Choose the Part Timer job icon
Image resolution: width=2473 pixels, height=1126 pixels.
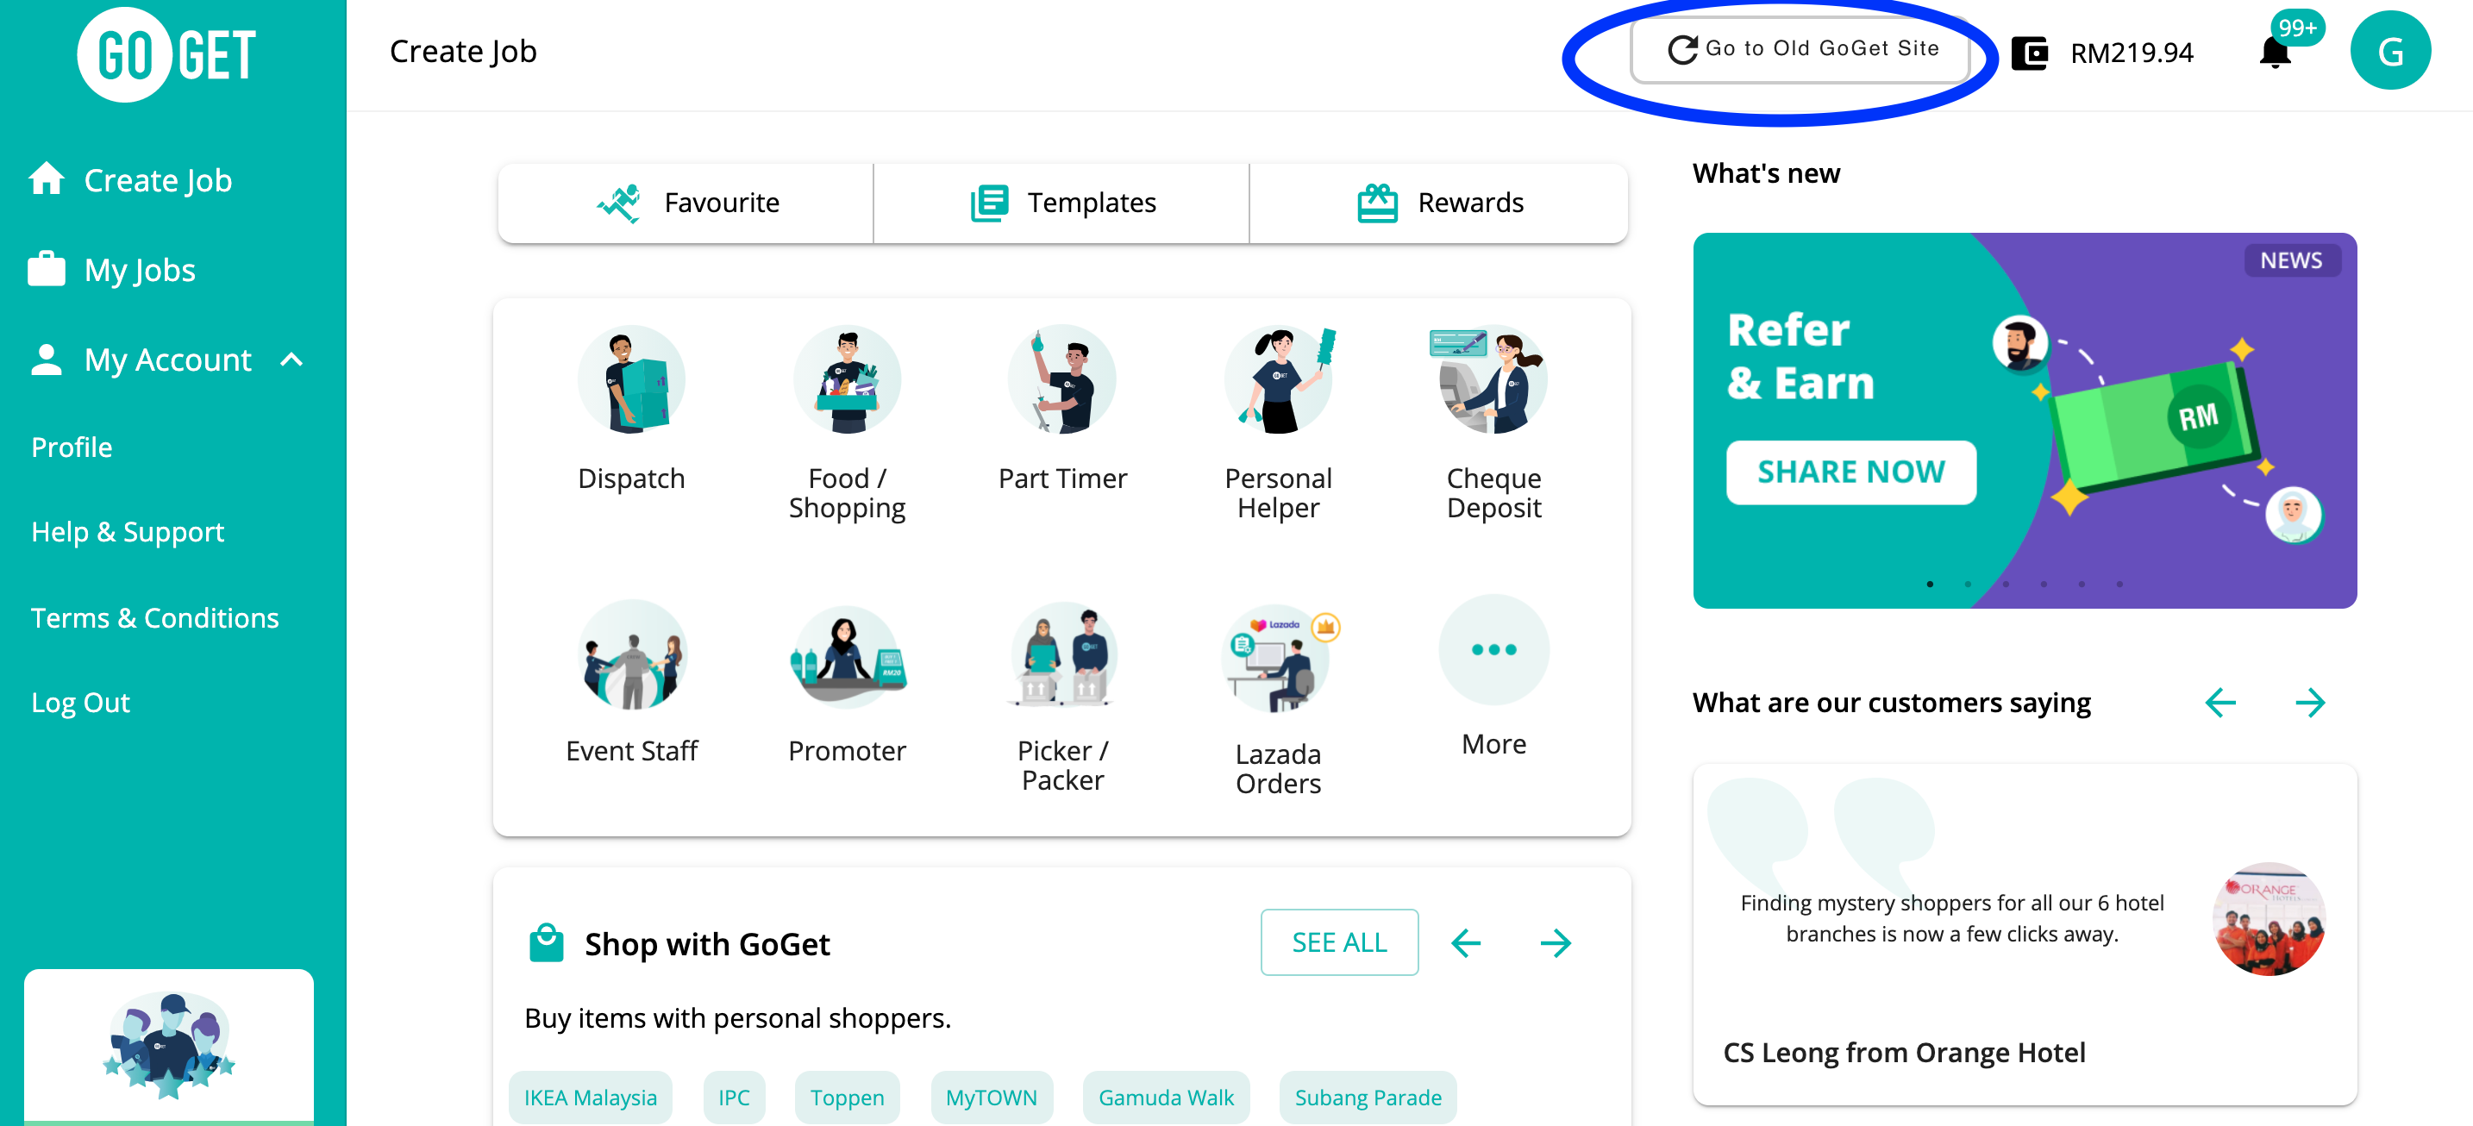(1061, 381)
